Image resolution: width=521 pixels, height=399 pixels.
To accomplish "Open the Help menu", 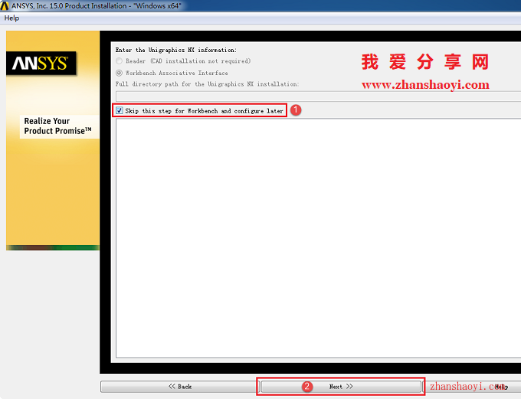I will pyautogui.click(x=11, y=18).
